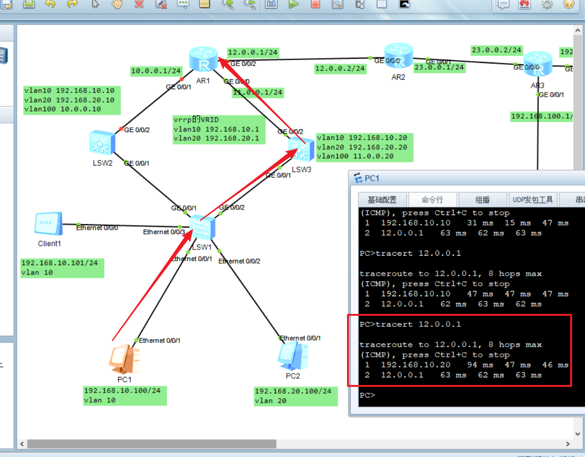The image size is (585, 457).
Task: Click the green Start devices icon
Action: [293, 5]
